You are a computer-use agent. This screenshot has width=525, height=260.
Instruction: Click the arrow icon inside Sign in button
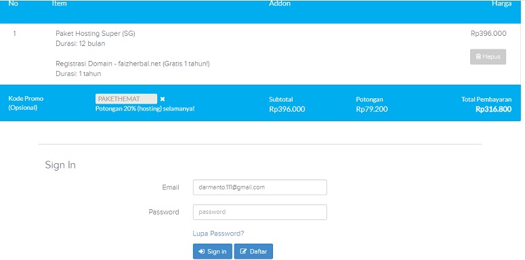[x=202, y=252]
